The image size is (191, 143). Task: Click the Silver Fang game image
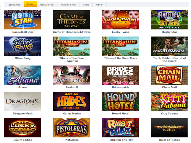tap(22, 46)
